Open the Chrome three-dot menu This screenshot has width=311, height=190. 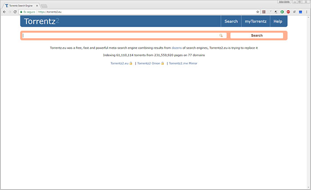(x=307, y=12)
